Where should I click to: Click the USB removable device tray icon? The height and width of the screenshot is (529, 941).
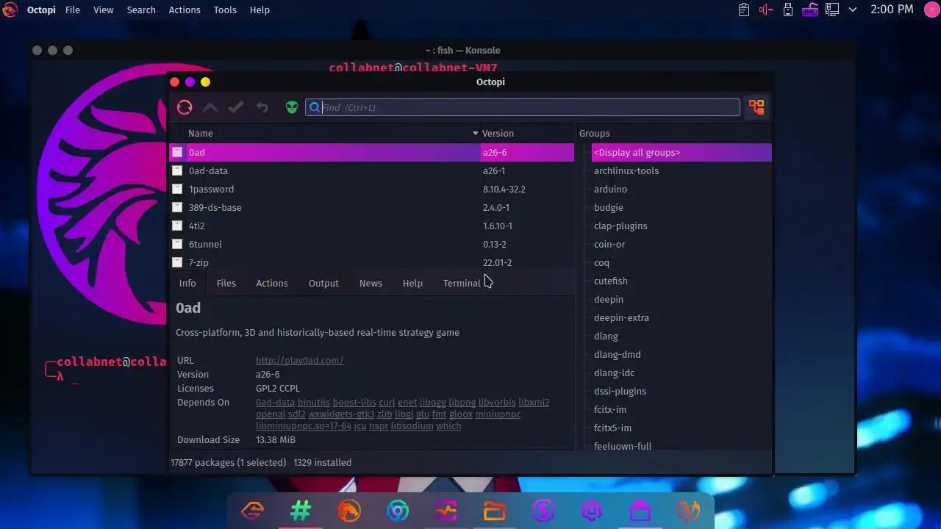[788, 10]
